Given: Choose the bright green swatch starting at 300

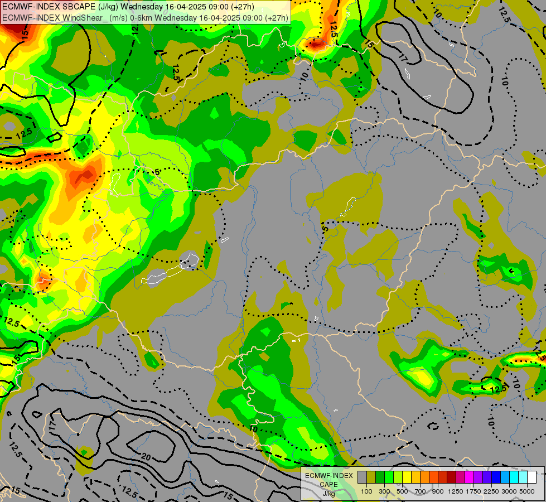Looking at the screenshot, I should [389, 477].
